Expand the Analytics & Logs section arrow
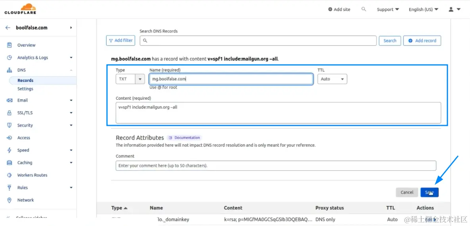 click(71, 57)
